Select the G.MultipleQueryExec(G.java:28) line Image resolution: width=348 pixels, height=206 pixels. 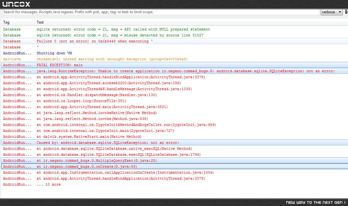[x=174, y=161]
